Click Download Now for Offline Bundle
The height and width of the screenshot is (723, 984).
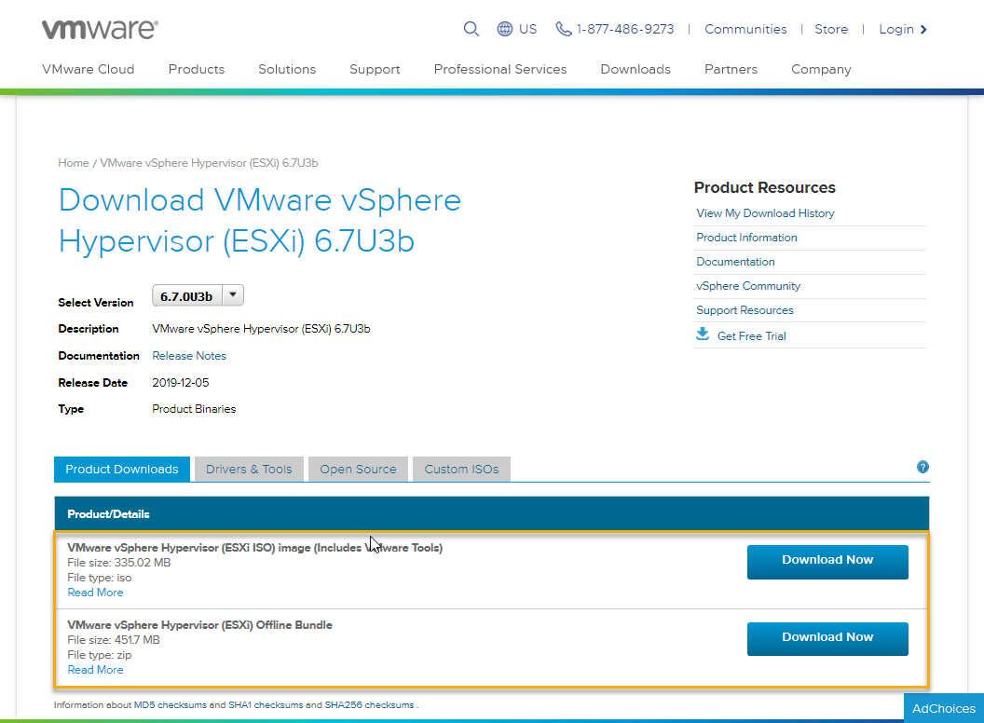[x=827, y=639]
